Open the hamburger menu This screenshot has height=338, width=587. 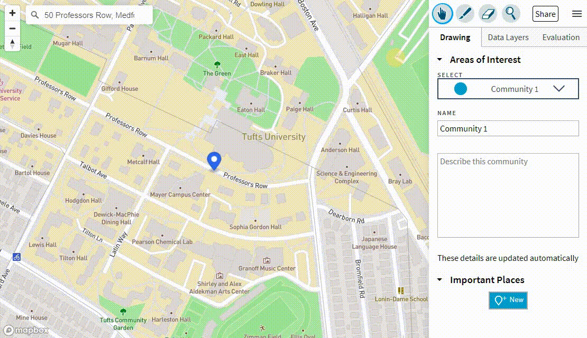tap(577, 14)
